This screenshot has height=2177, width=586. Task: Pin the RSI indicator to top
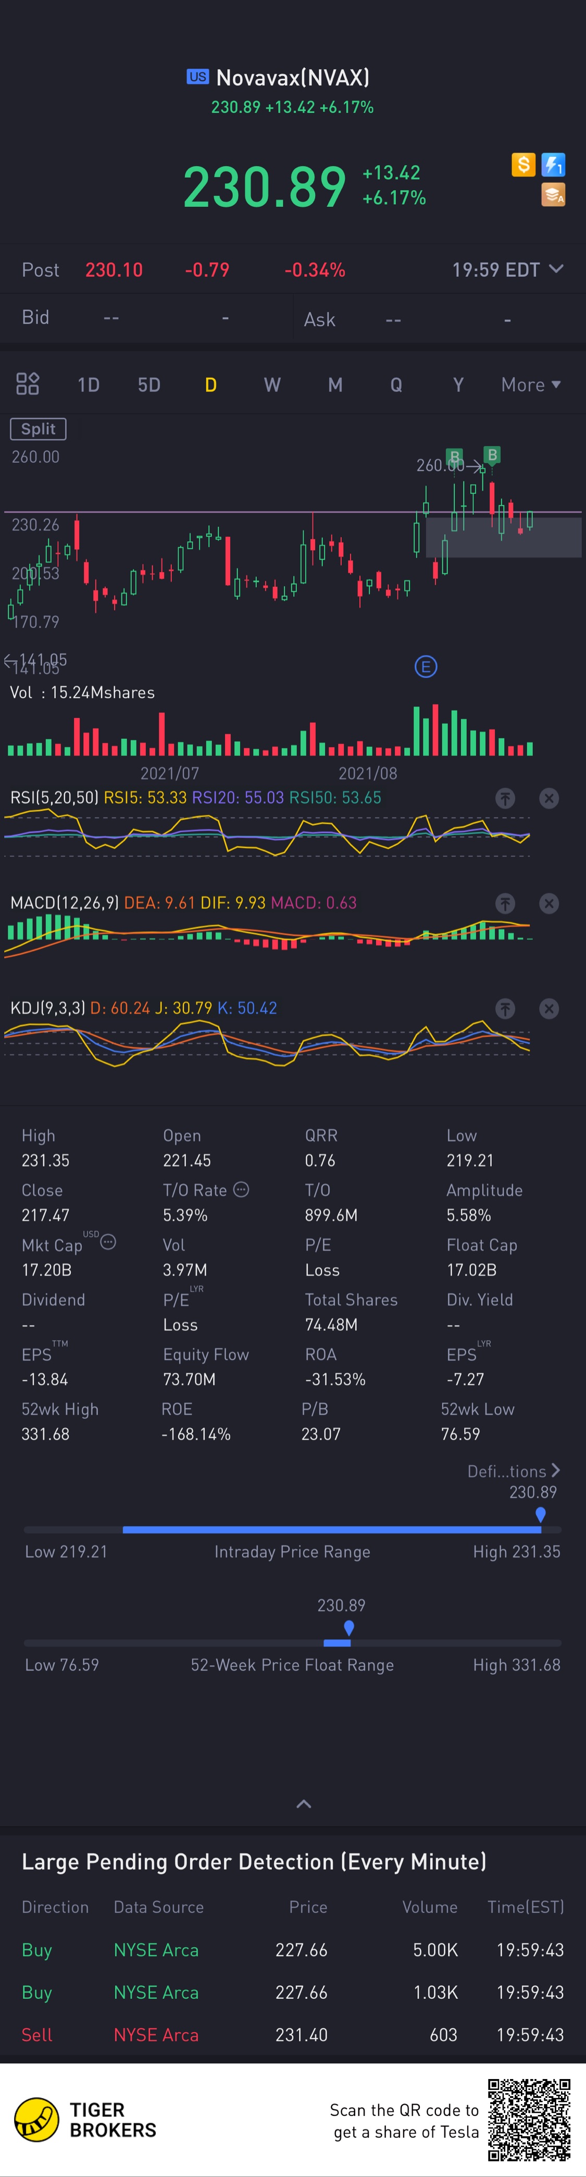point(505,798)
